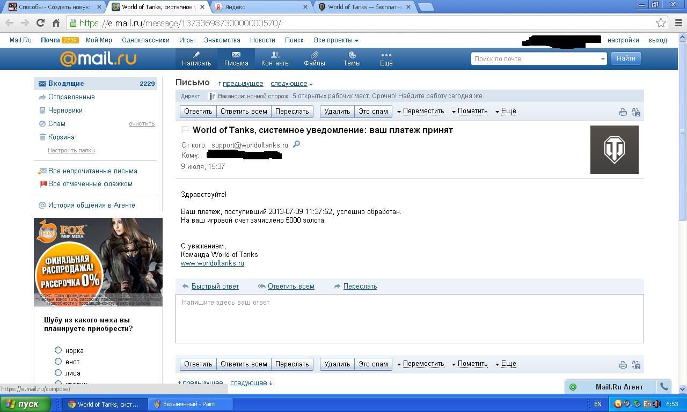Open Контакты in the mail header
Image resolution: width=687 pixels, height=412 pixels.
(275, 59)
